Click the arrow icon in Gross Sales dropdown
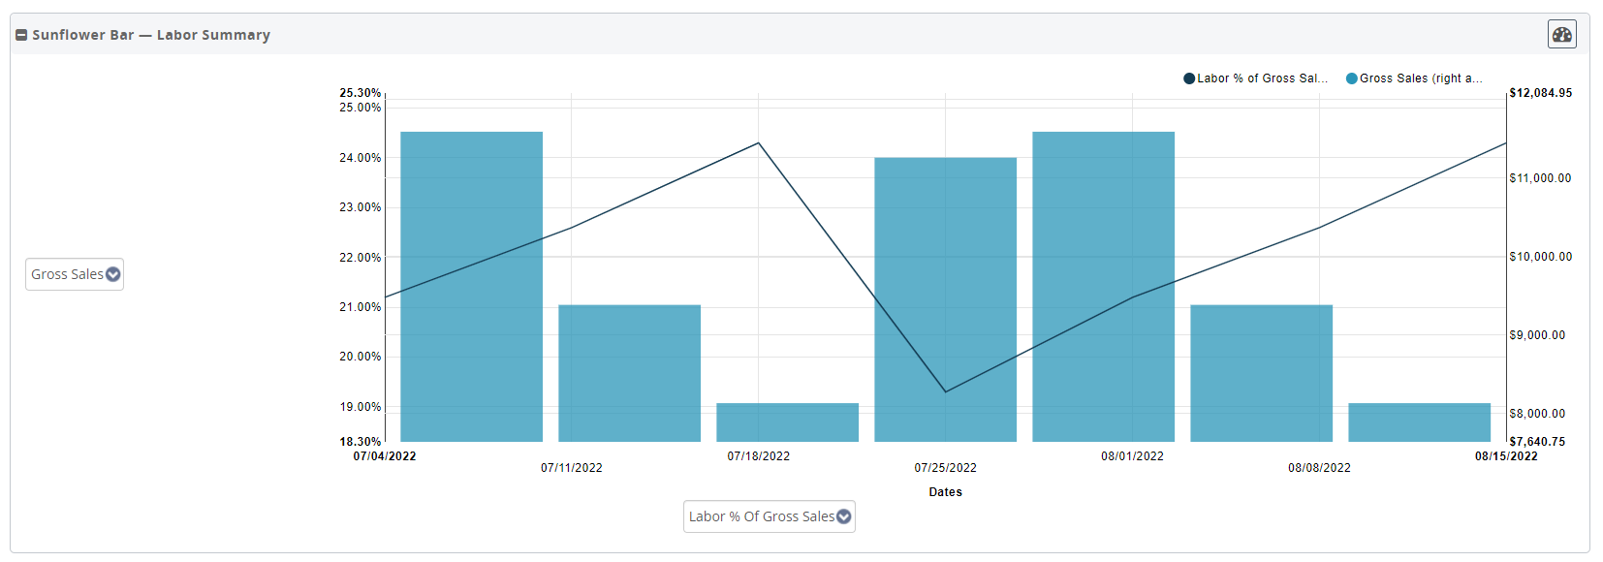 tap(113, 274)
